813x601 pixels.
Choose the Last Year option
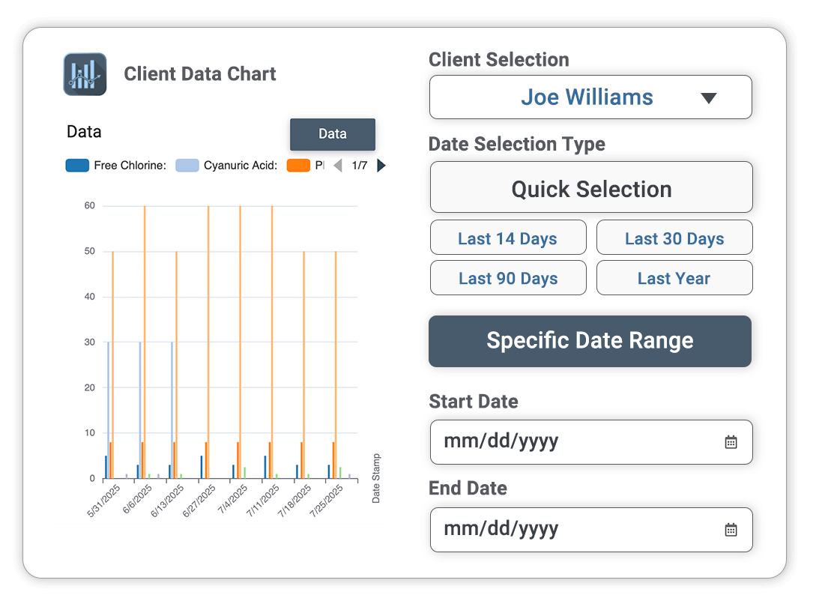tap(674, 278)
